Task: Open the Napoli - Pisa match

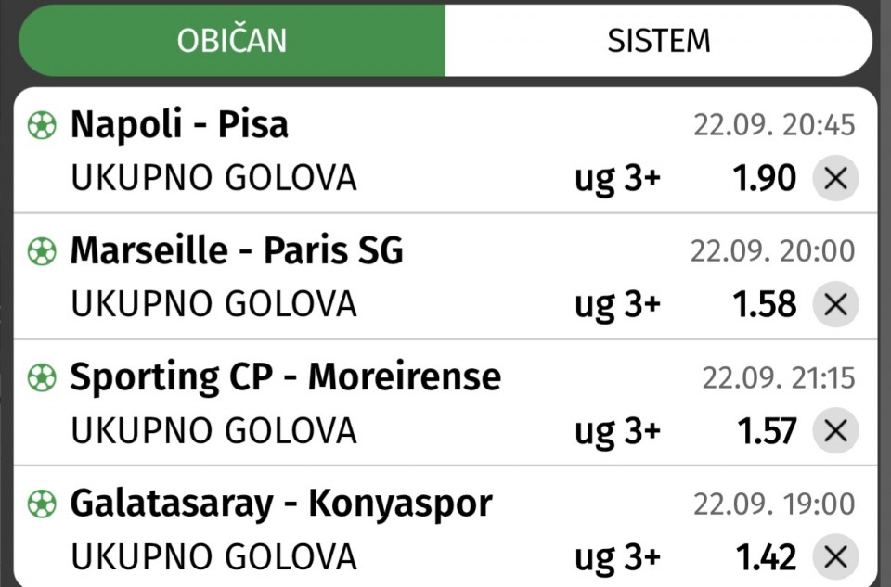Action: [179, 124]
